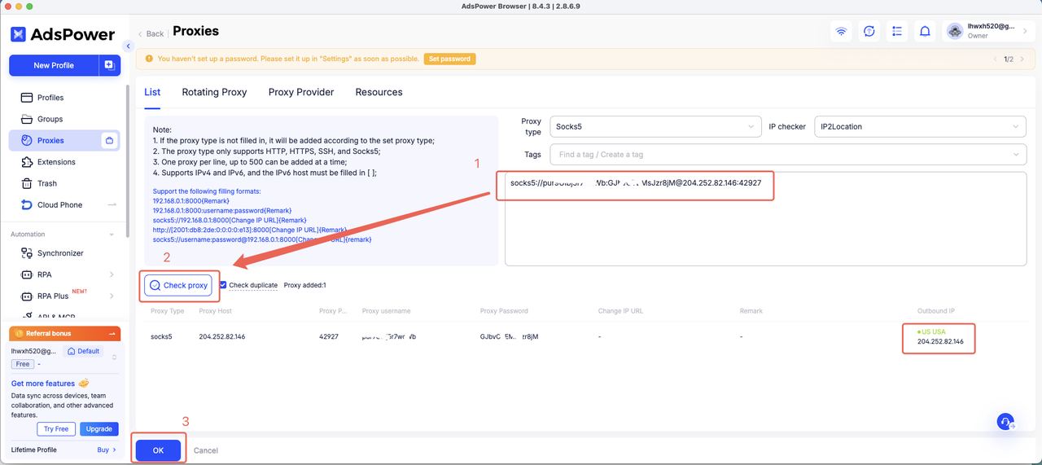Click the 42927 proxy port cell
Screen dimensions: 1042x465
329,336
